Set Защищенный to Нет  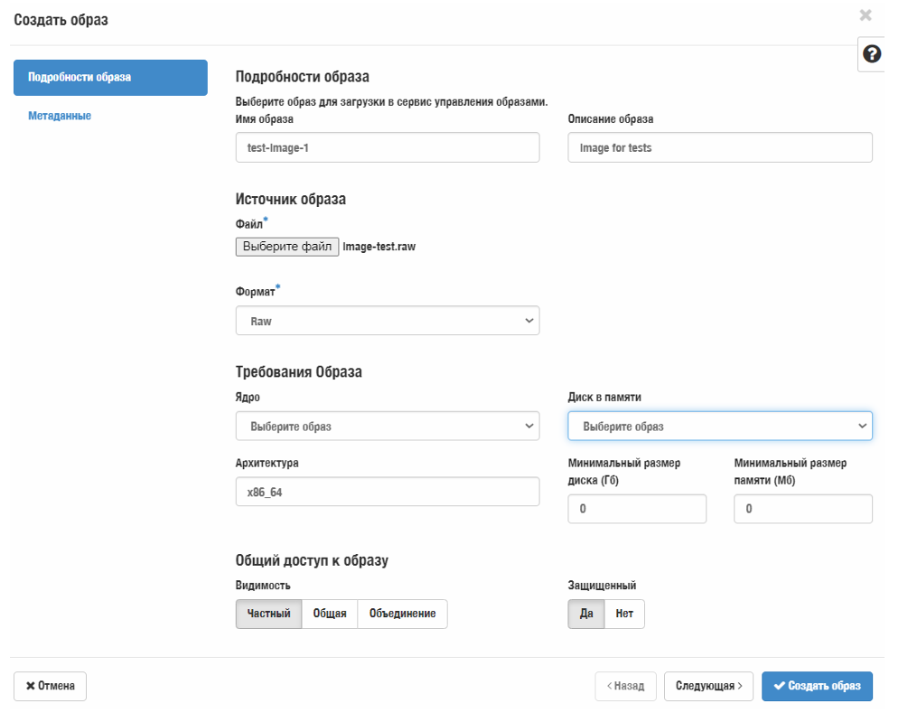coord(624,614)
